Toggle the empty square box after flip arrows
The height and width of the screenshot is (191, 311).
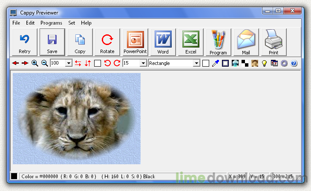pyautogui.click(x=98, y=63)
